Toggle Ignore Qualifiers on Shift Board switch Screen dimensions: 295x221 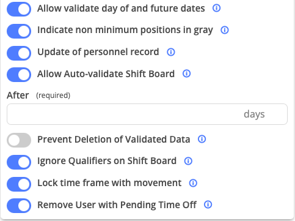click(19, 162)
